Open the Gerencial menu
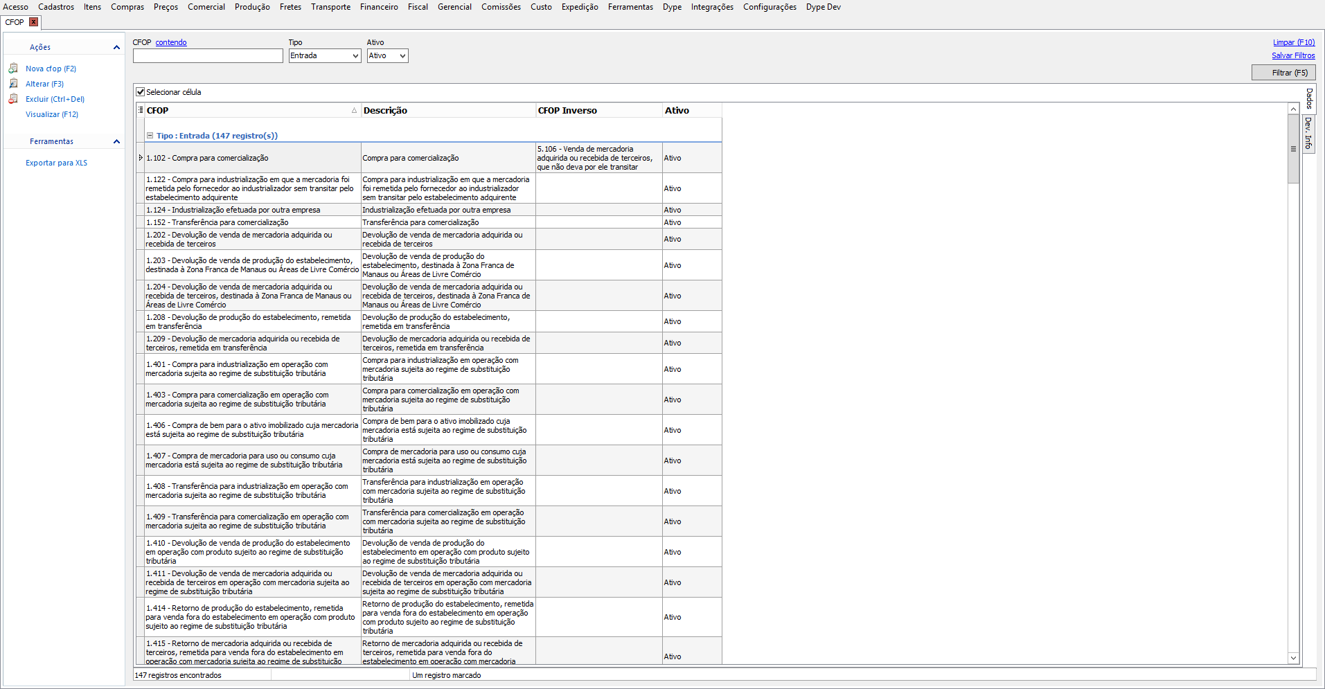Image resolution: width=1325 pixels, height=689 pixels. point(454,7)
